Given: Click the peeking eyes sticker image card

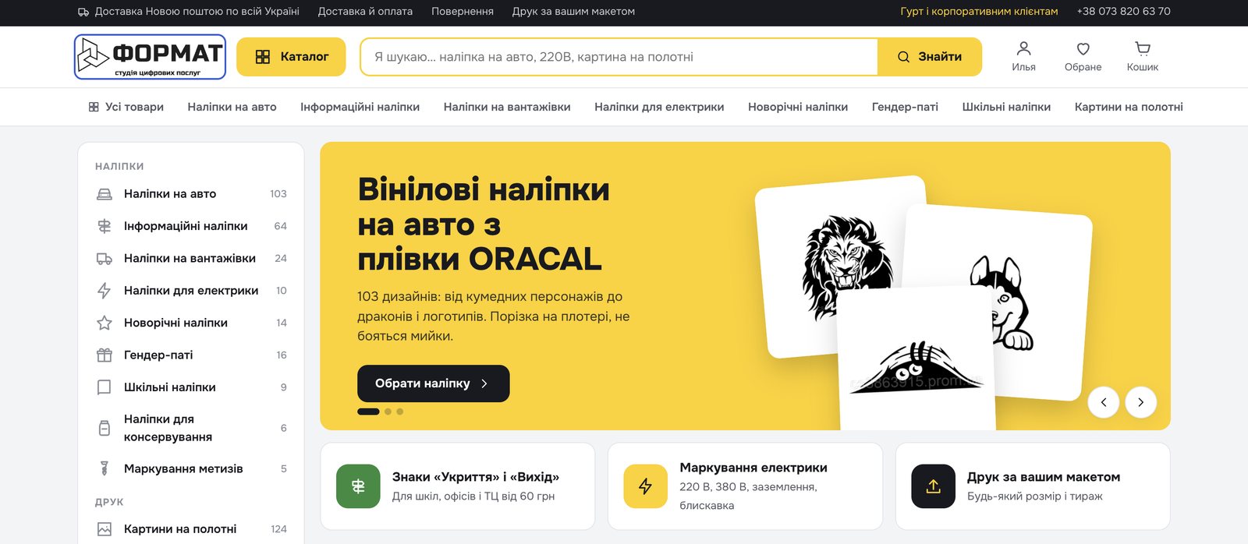Looking at the screenshot, I should 915,359.
